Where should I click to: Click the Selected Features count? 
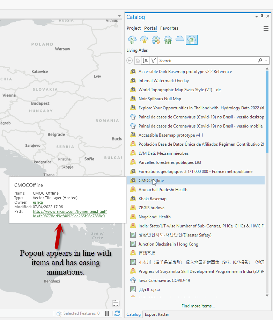(x=81, y=313)
